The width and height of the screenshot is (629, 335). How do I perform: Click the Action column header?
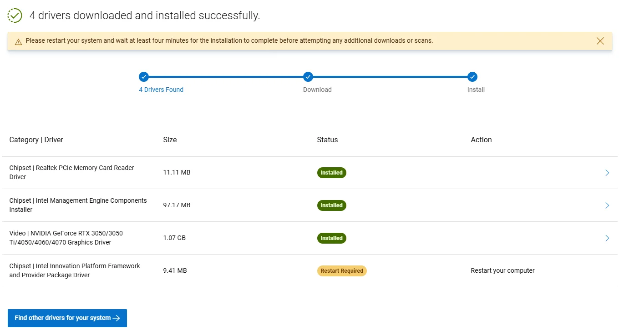pyautogui.click(x=481, y=140)
